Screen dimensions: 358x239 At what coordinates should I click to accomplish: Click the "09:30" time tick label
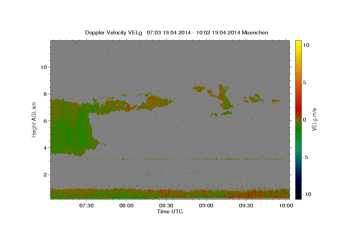pyautogui.click(x=246, y=206)
